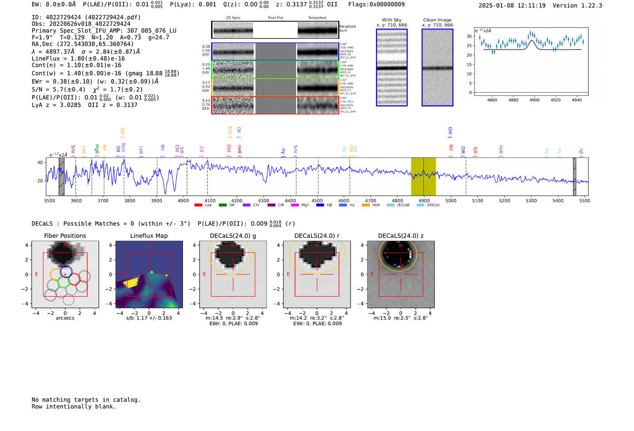
Task: Click the yellow highlighted band in the spectrum
Action: (423, 177)
